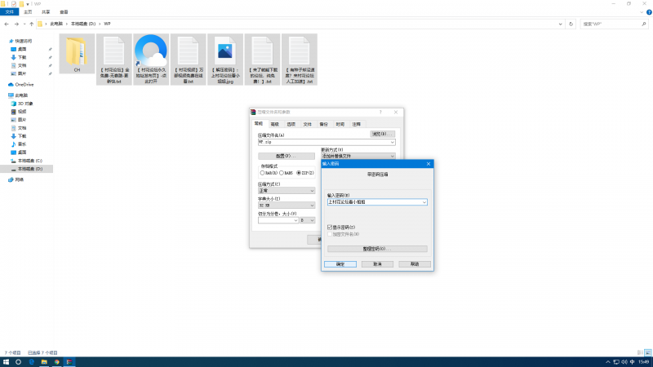Open the 压缩方式 compression method dropdown
Screen dimensions: 653x367
tap(311, 191)
